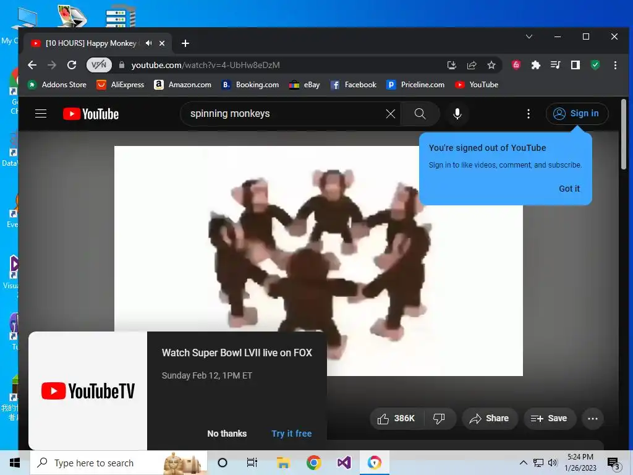Open the red shield extension icon
Image resolution: width=633 pixels, height=475 pixels.
[516, 65]
